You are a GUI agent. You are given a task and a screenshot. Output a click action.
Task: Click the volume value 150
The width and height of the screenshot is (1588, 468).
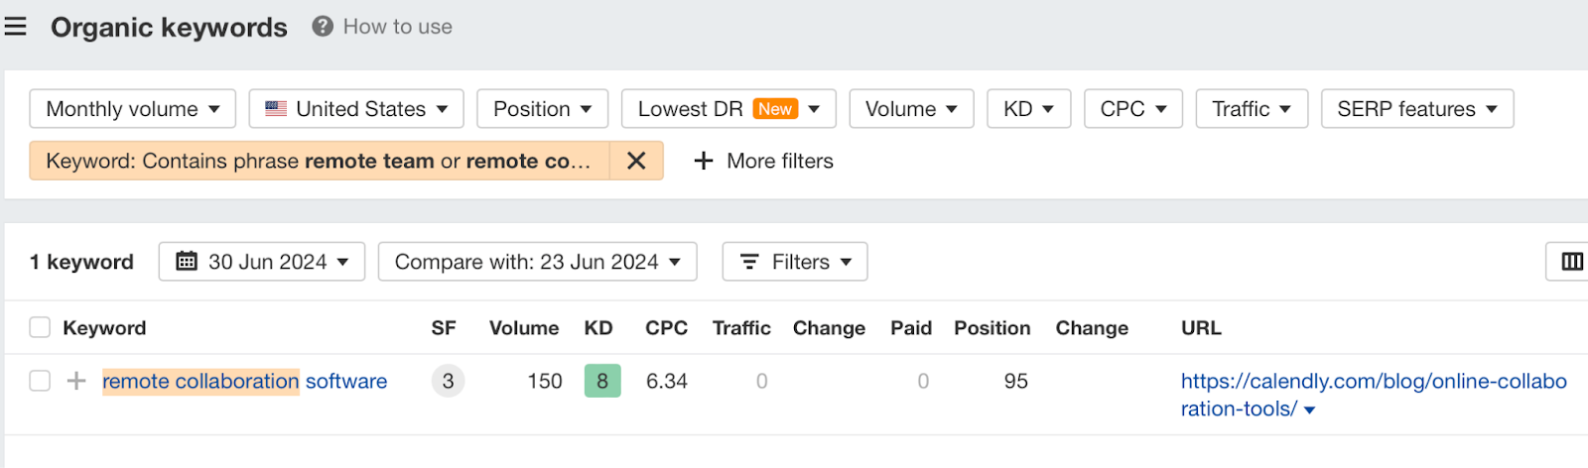tap(545, 381)
